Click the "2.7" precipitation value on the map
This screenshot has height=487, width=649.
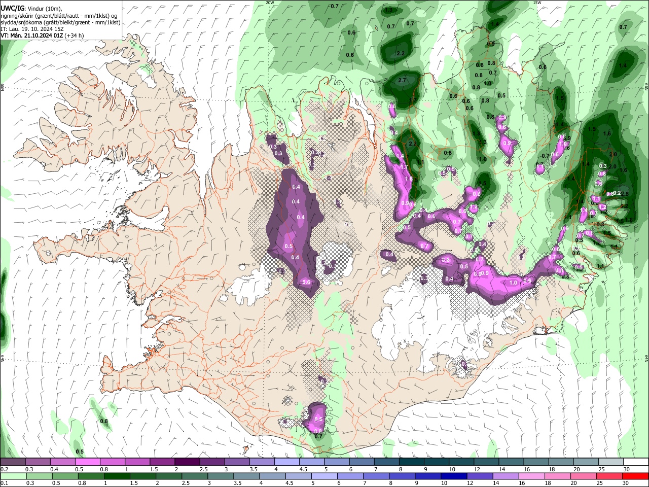pos(403,80)
